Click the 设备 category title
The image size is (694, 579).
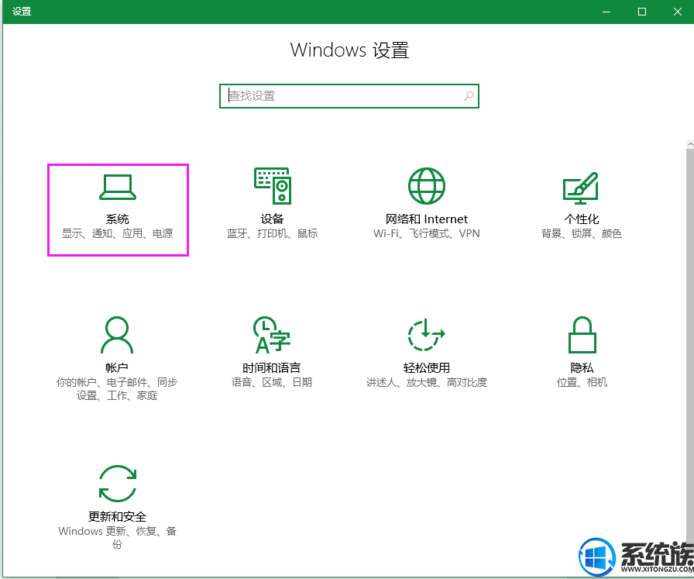click(272, 219)
